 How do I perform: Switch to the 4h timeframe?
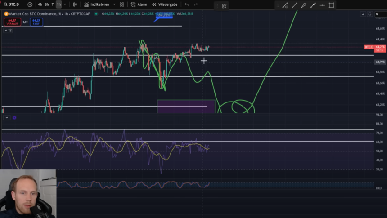click(x=40, y=4)
